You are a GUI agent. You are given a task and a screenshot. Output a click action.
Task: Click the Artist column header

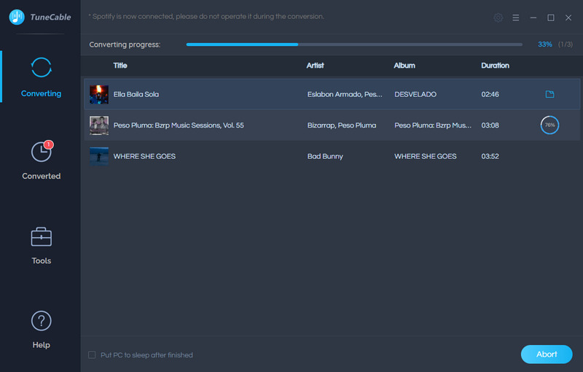click(316, 66)
